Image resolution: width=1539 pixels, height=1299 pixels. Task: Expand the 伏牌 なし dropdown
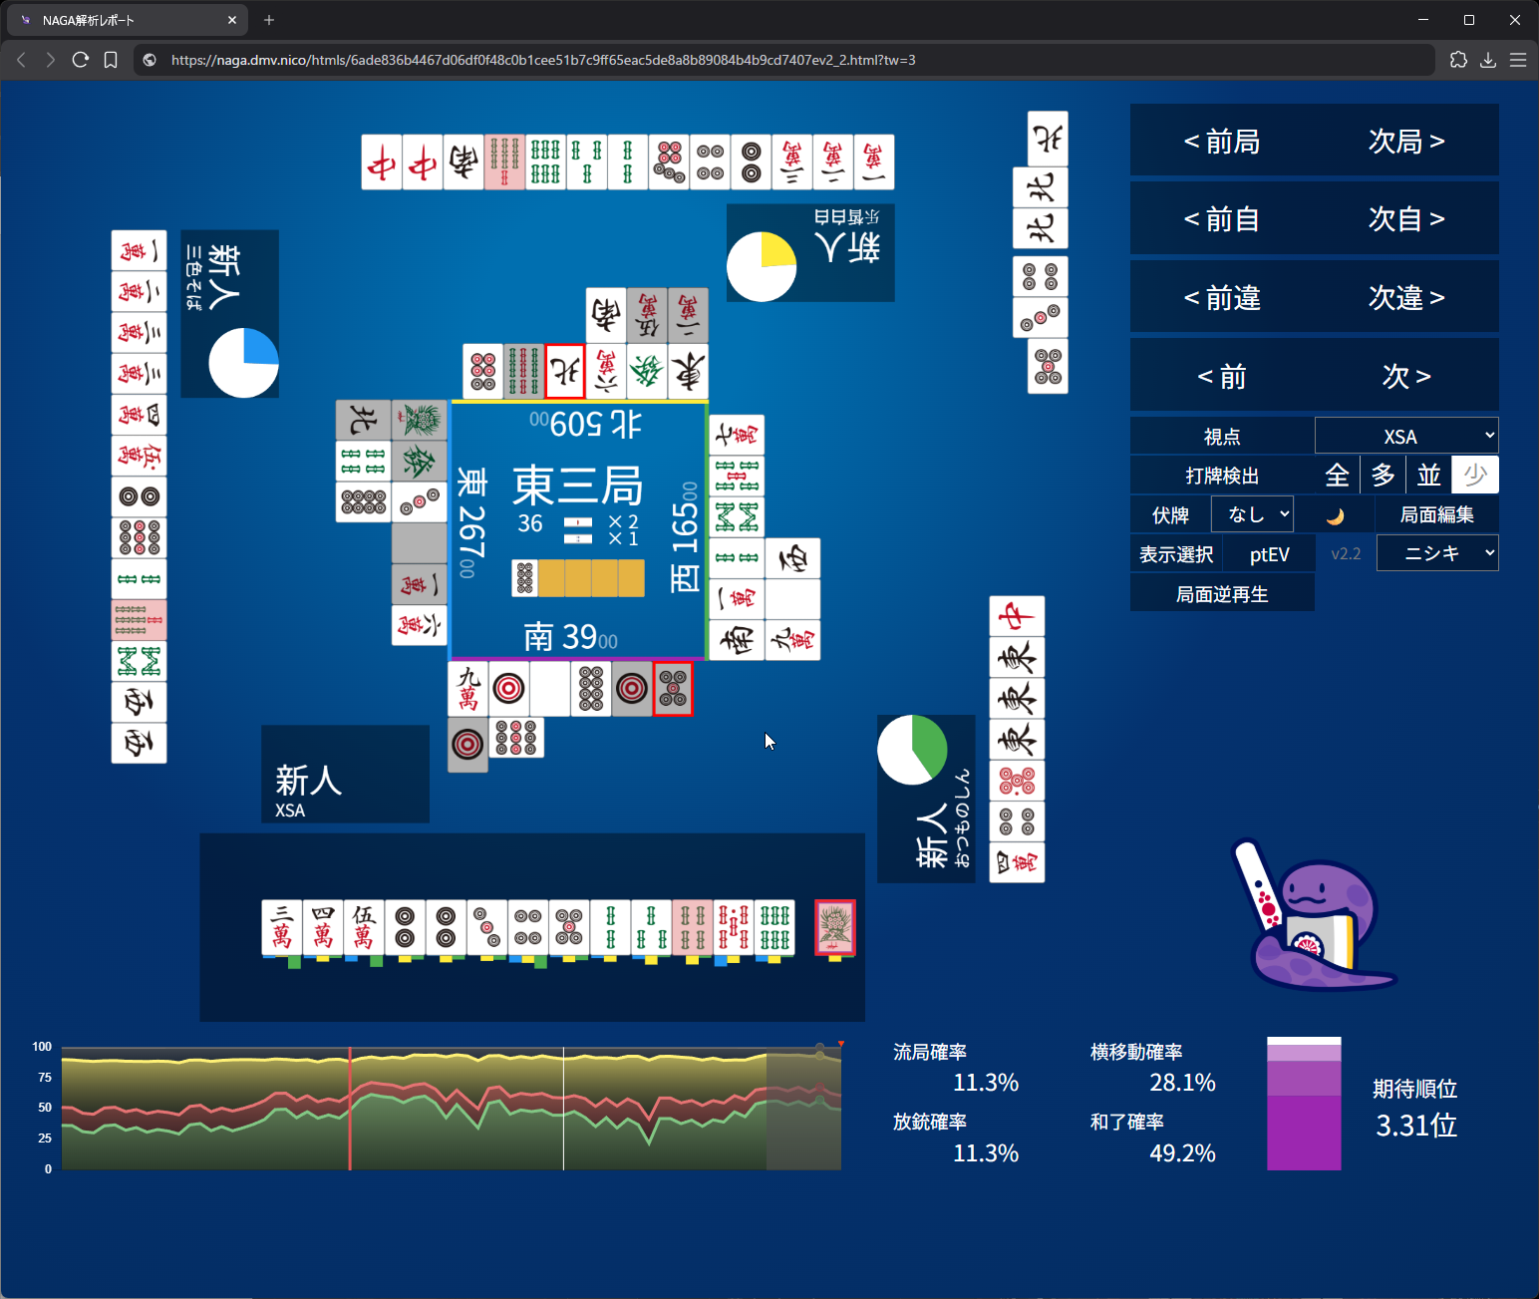[1252, 514]
